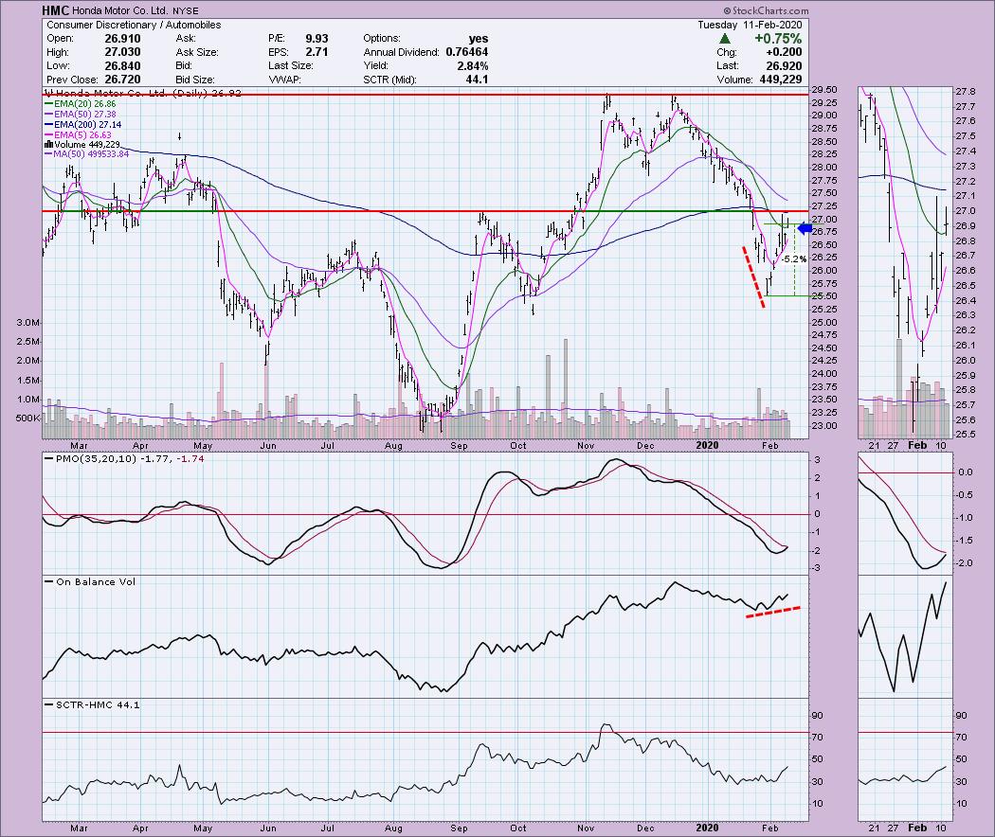995x837 pixels.
Task: Click the 29.50 price axis label
Action: pos(823,90)
